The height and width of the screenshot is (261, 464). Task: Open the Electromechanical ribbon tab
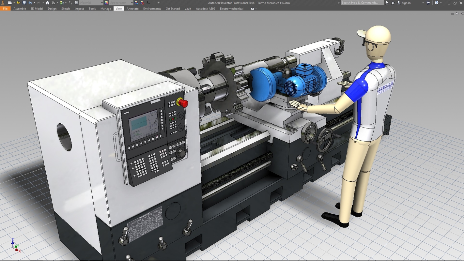232,8
